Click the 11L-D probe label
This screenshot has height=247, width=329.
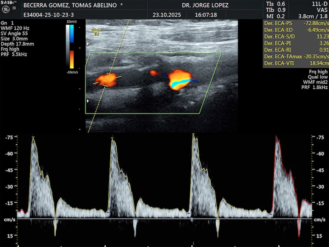pos(320,4)
